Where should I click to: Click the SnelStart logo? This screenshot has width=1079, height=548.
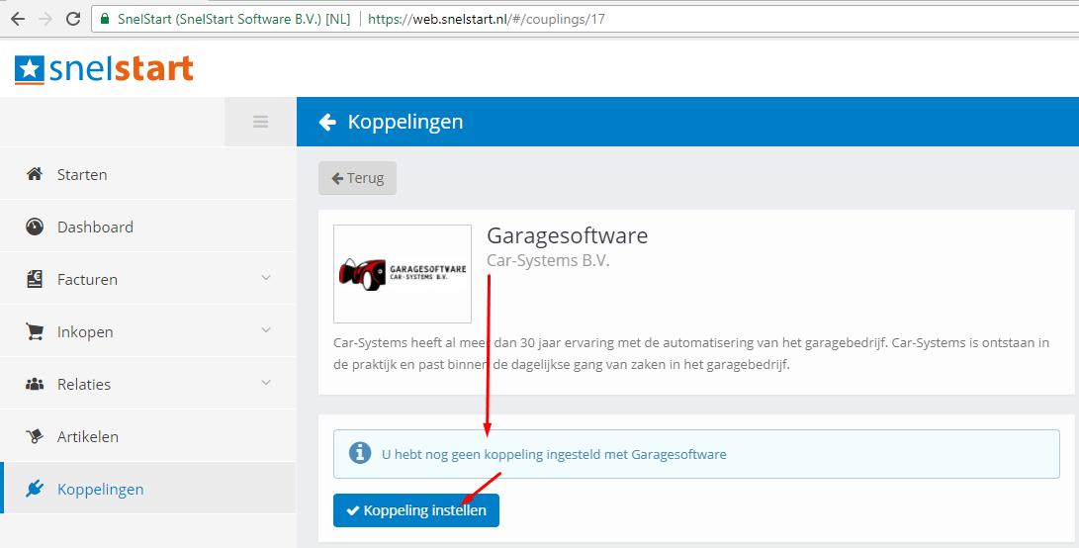pos(104,69)
